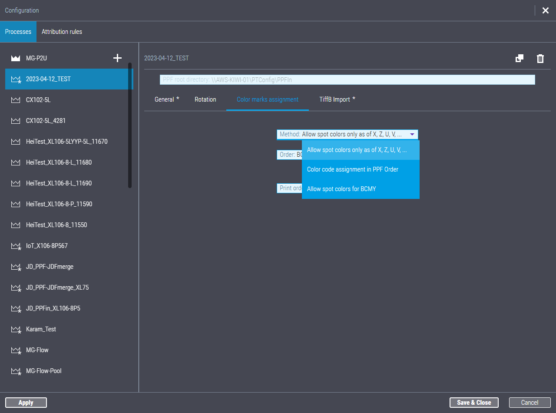The image size is (556, 413).
Task: Click the press curve icon beside MG-P2U
Action: click(15, 58)
